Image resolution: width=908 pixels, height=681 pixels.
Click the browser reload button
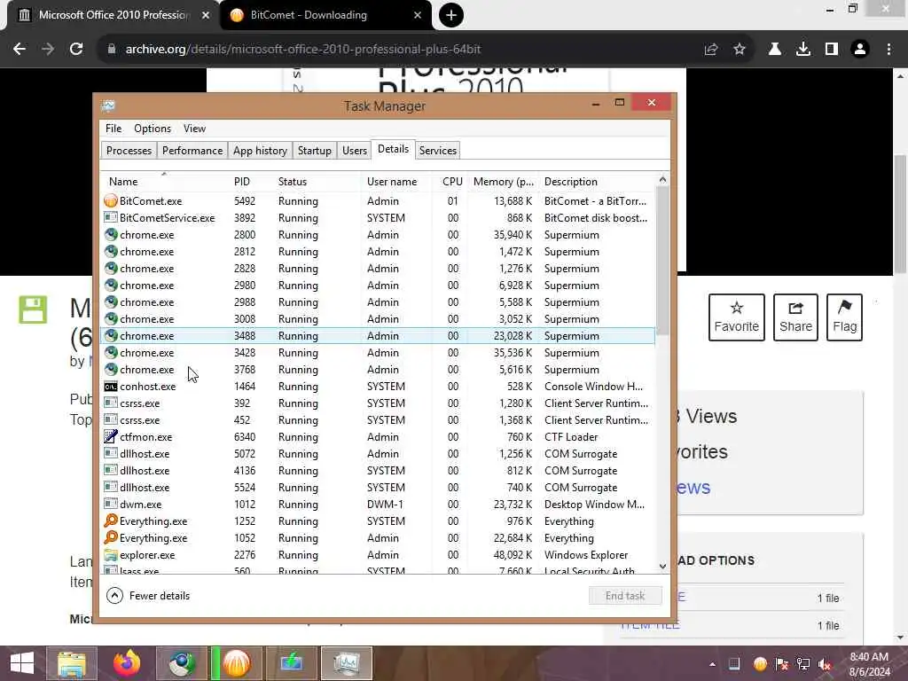(76, 50)
